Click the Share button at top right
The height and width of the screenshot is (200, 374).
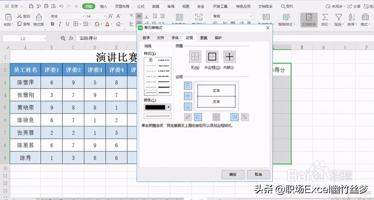click(x=354, y=6)
